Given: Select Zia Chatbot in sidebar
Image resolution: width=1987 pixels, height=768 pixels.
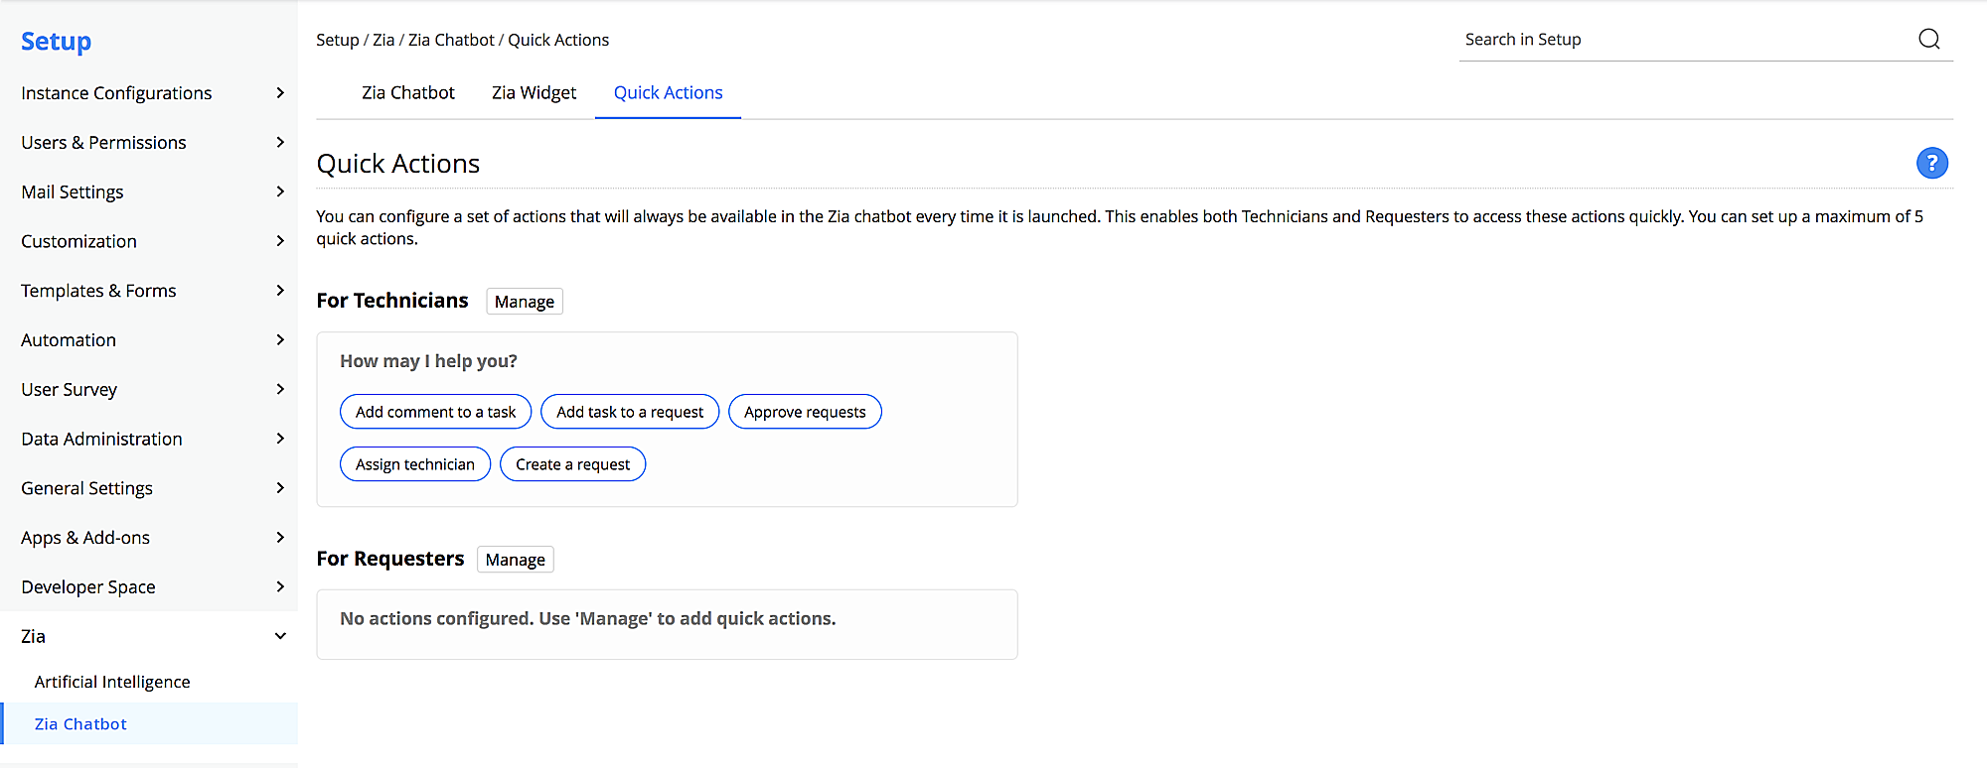Looking at the screenshot, I should pyautogui.click(x=80, y=724).
